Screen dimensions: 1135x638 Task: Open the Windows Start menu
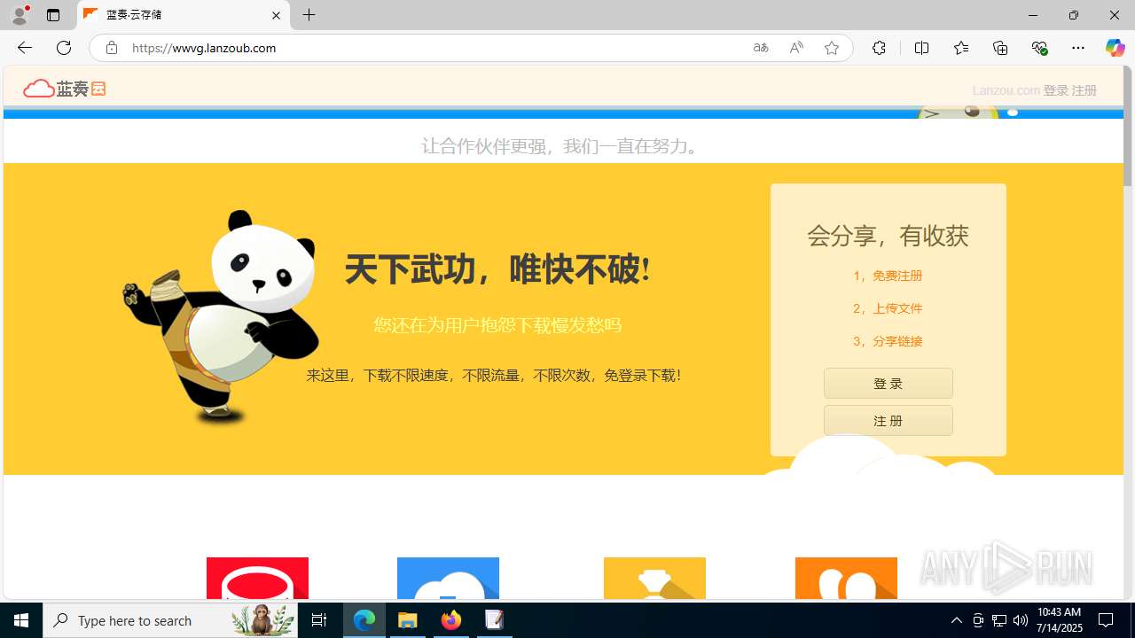coord(21,620)
